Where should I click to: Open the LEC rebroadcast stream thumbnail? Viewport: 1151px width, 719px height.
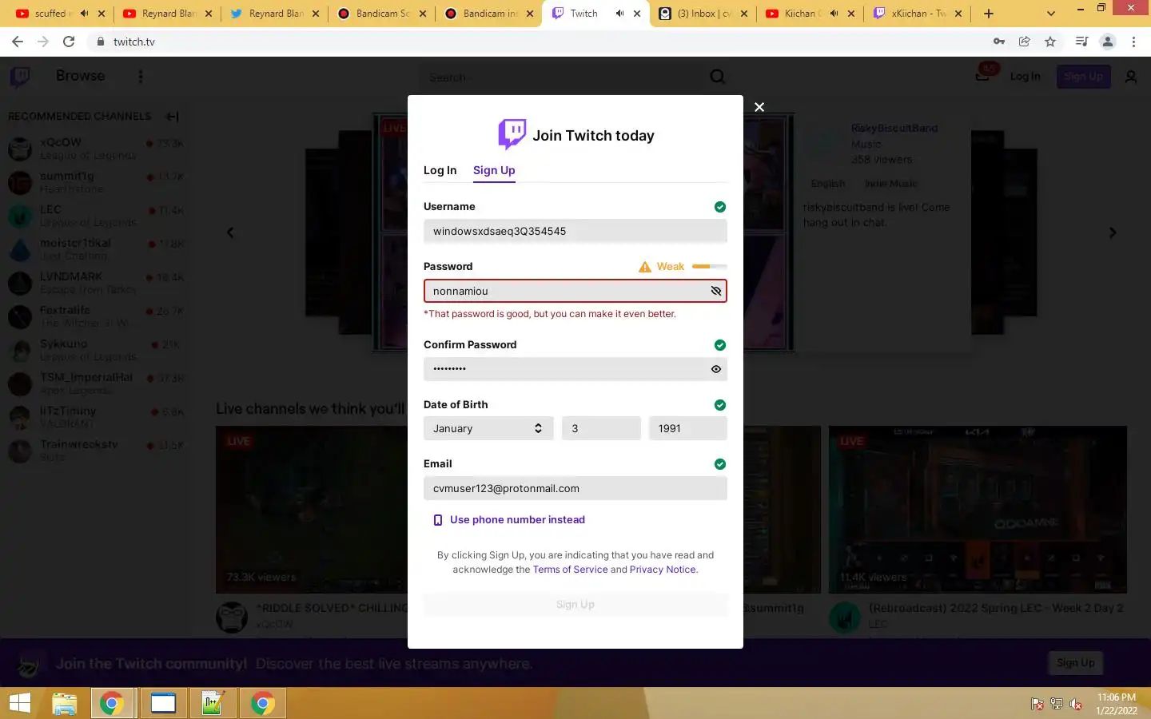(x=978, y=509)
